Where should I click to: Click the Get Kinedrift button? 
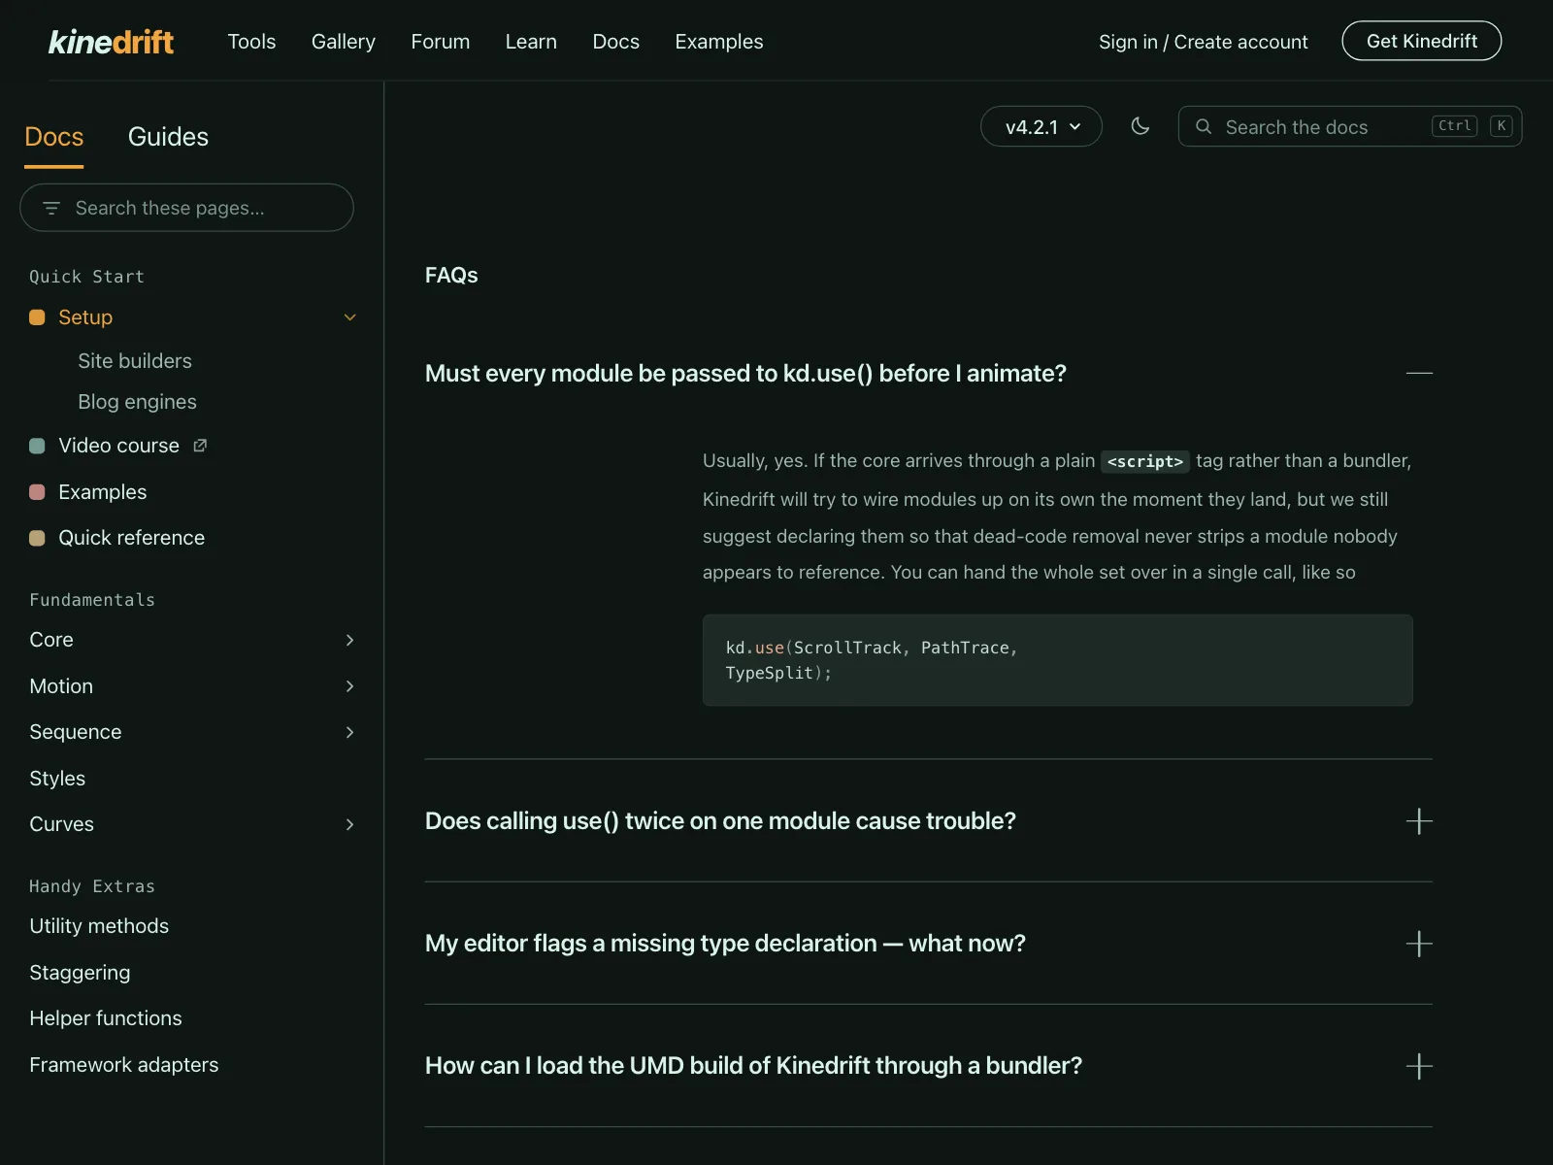(1422, 41)
